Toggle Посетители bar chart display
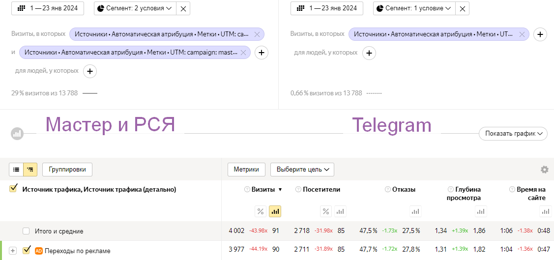The height and width of the screenshot is (260, 554). [x=340, y=211]
